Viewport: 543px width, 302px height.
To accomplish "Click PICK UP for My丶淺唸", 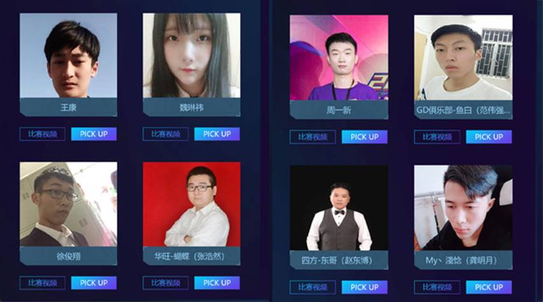I will click(x=489, y=287).
